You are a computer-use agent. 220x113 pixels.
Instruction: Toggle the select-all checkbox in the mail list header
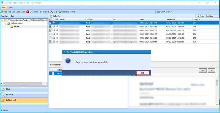50,19
